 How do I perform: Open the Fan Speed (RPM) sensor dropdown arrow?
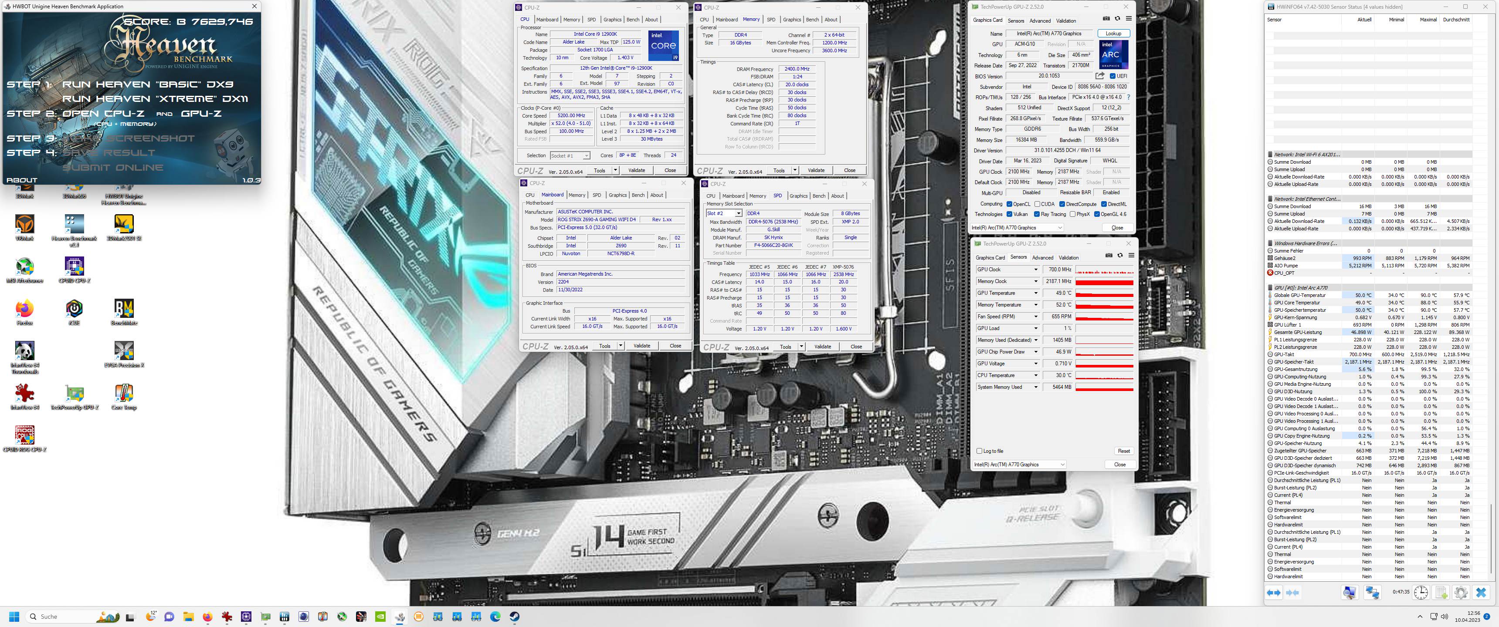coord(1036,317)
